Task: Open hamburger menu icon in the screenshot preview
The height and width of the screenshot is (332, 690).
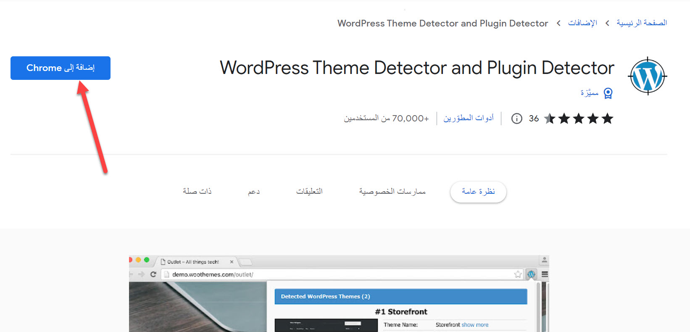Action: tap(545, 274)
